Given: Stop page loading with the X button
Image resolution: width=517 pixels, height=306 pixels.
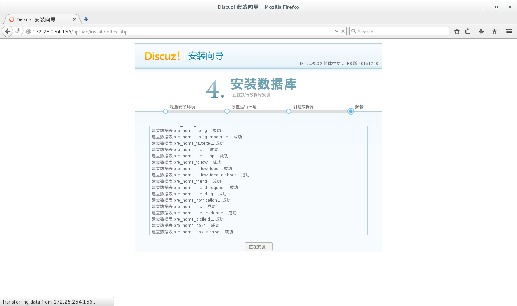Looking at the screenshot, I should click(x=343, y=31).
